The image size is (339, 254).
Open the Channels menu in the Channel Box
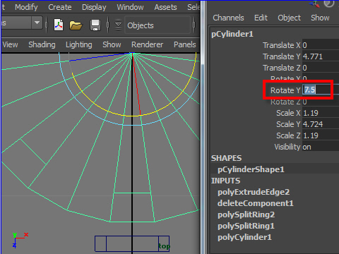228,18
